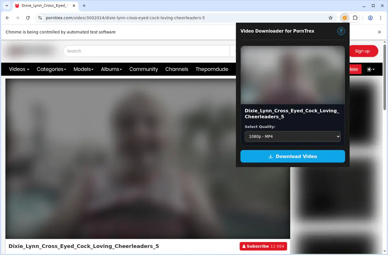Open the Video Downloader extension icon

[x=345, y=18]
